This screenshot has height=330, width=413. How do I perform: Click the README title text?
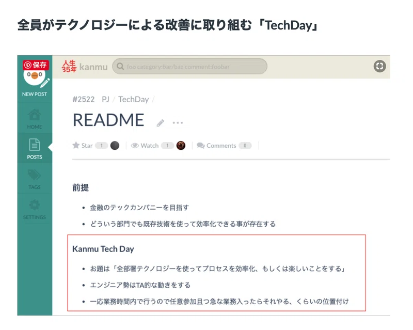(108, 120)
